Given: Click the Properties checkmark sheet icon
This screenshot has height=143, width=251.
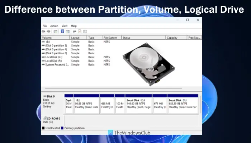Looking at the screenshot, I should click(x=80, y=31).
